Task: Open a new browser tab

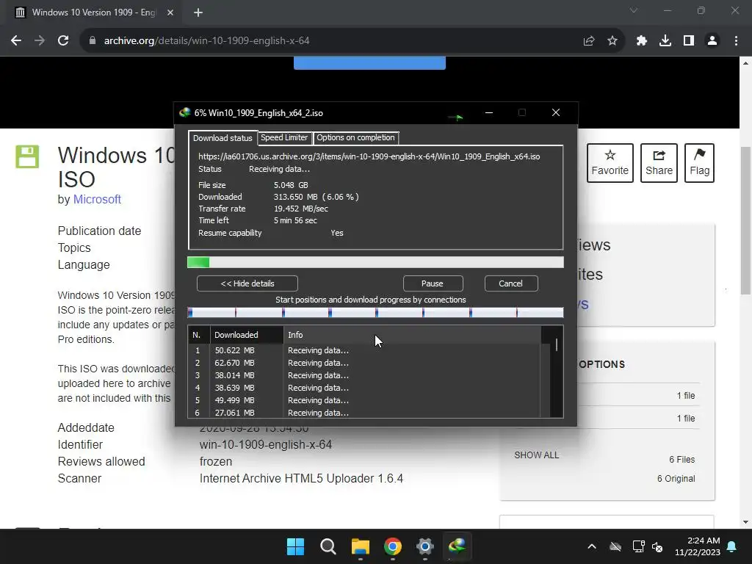Action: point(198,12)
